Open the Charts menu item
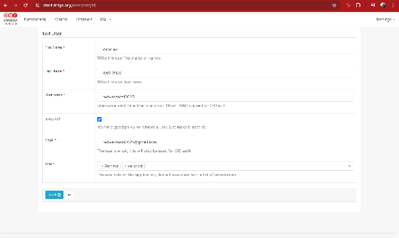This screenshot has height=238, width=399. click(61, 19)
